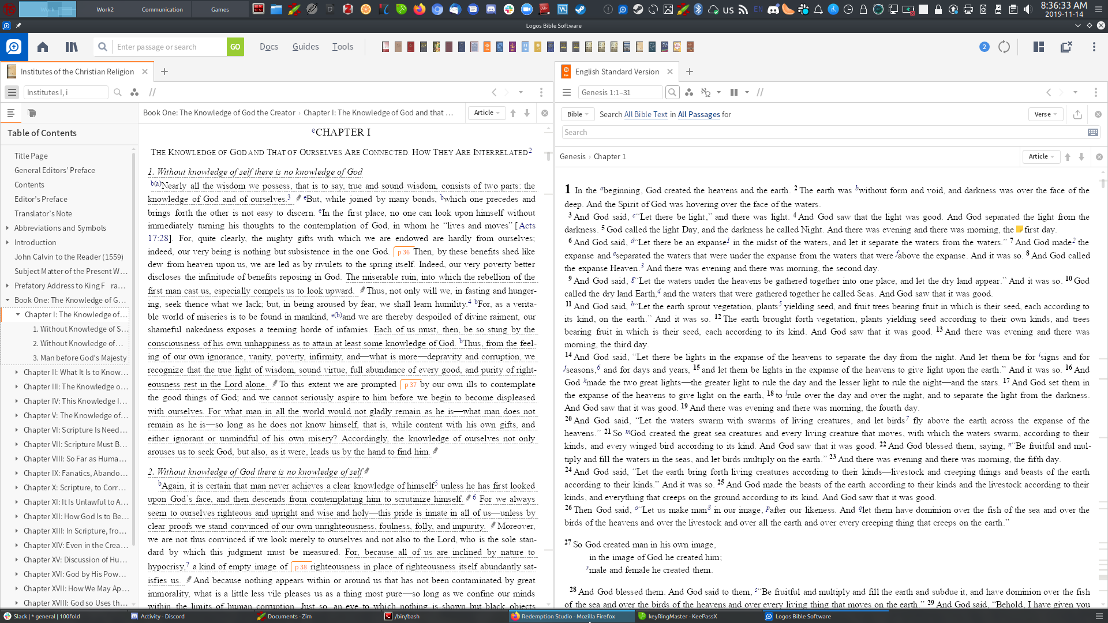Toggle inline search in the ESV panel
Image resolution: width=1108 pixels, height=623 pixels.
672,92
